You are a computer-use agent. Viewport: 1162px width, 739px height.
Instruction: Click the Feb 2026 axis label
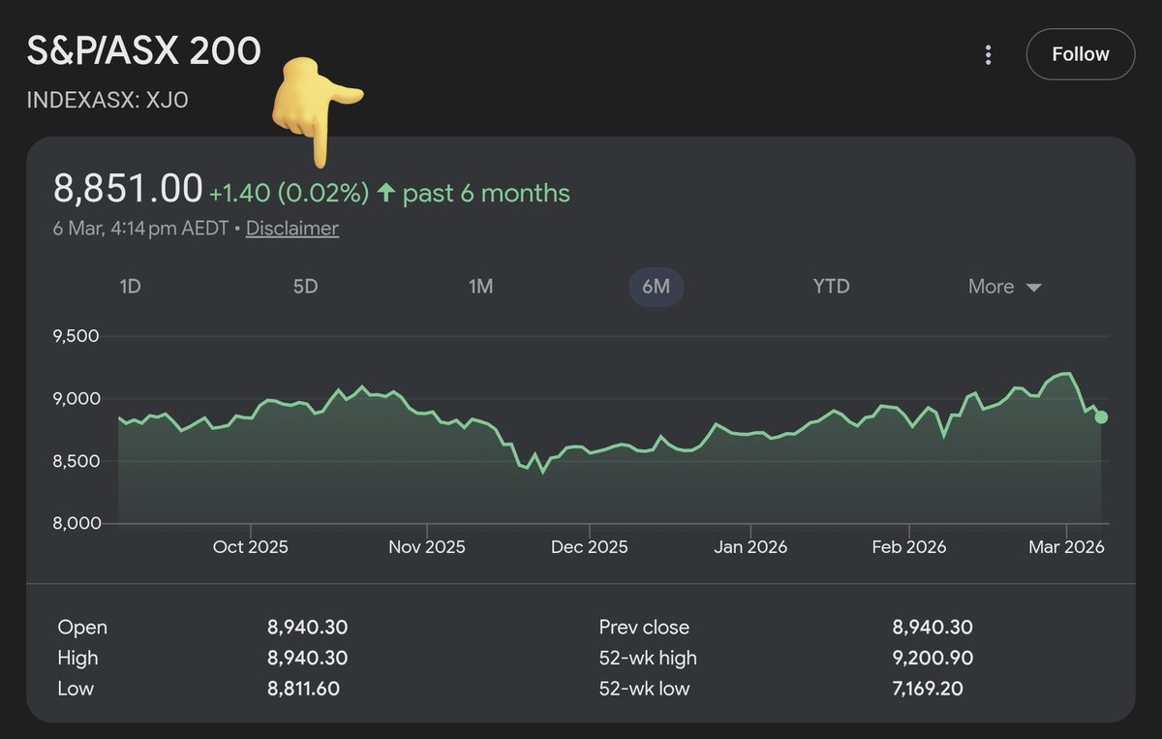point(908,547)
